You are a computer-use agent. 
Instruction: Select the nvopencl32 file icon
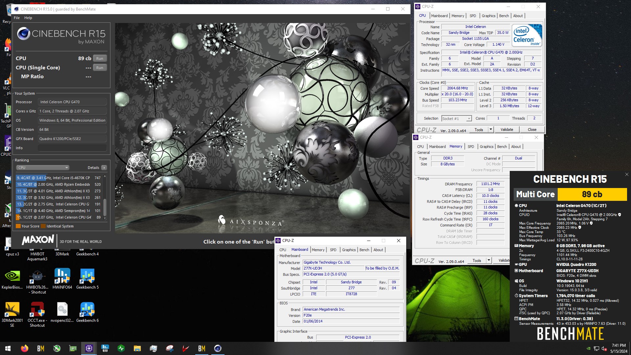click(x=62, y=312)
